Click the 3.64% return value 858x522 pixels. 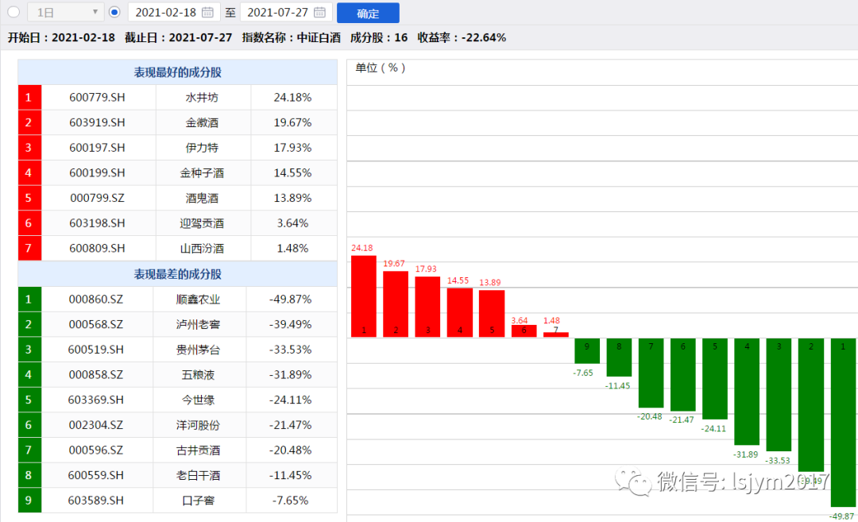pos(292,223)
